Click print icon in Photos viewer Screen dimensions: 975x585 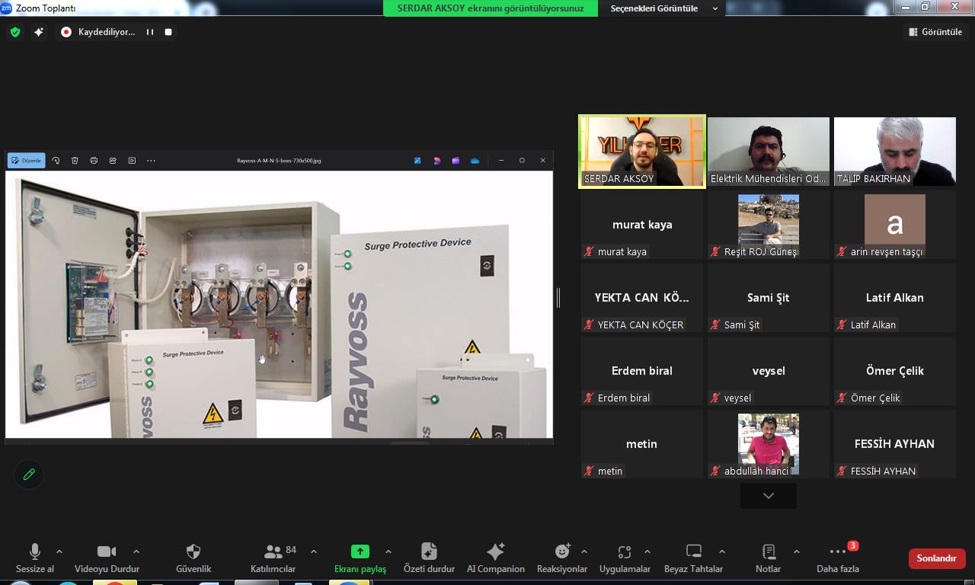pyautogui.click(x=94, y=161)
